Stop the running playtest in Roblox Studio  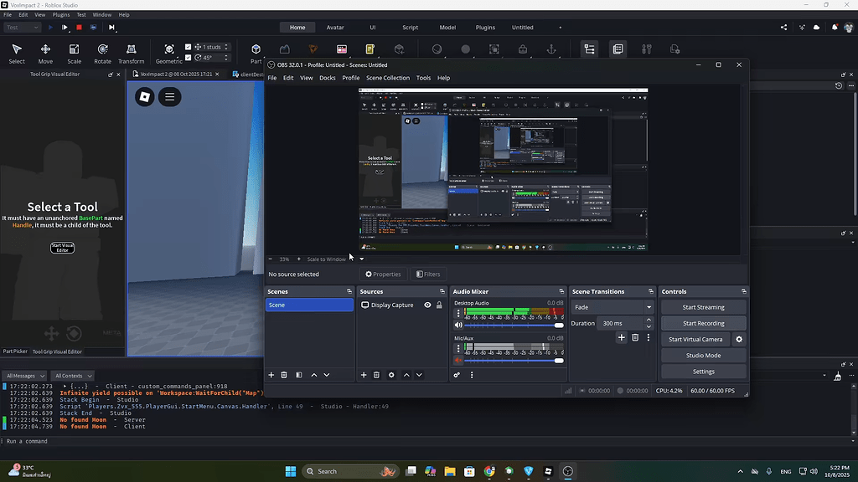pyautogui.click(x=79, y=28)
